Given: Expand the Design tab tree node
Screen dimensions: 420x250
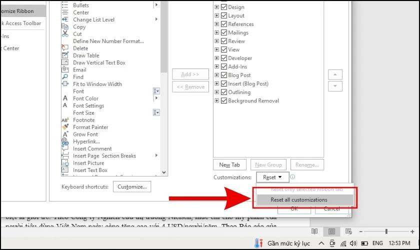Looking at the screenshot, I should 216,7.
